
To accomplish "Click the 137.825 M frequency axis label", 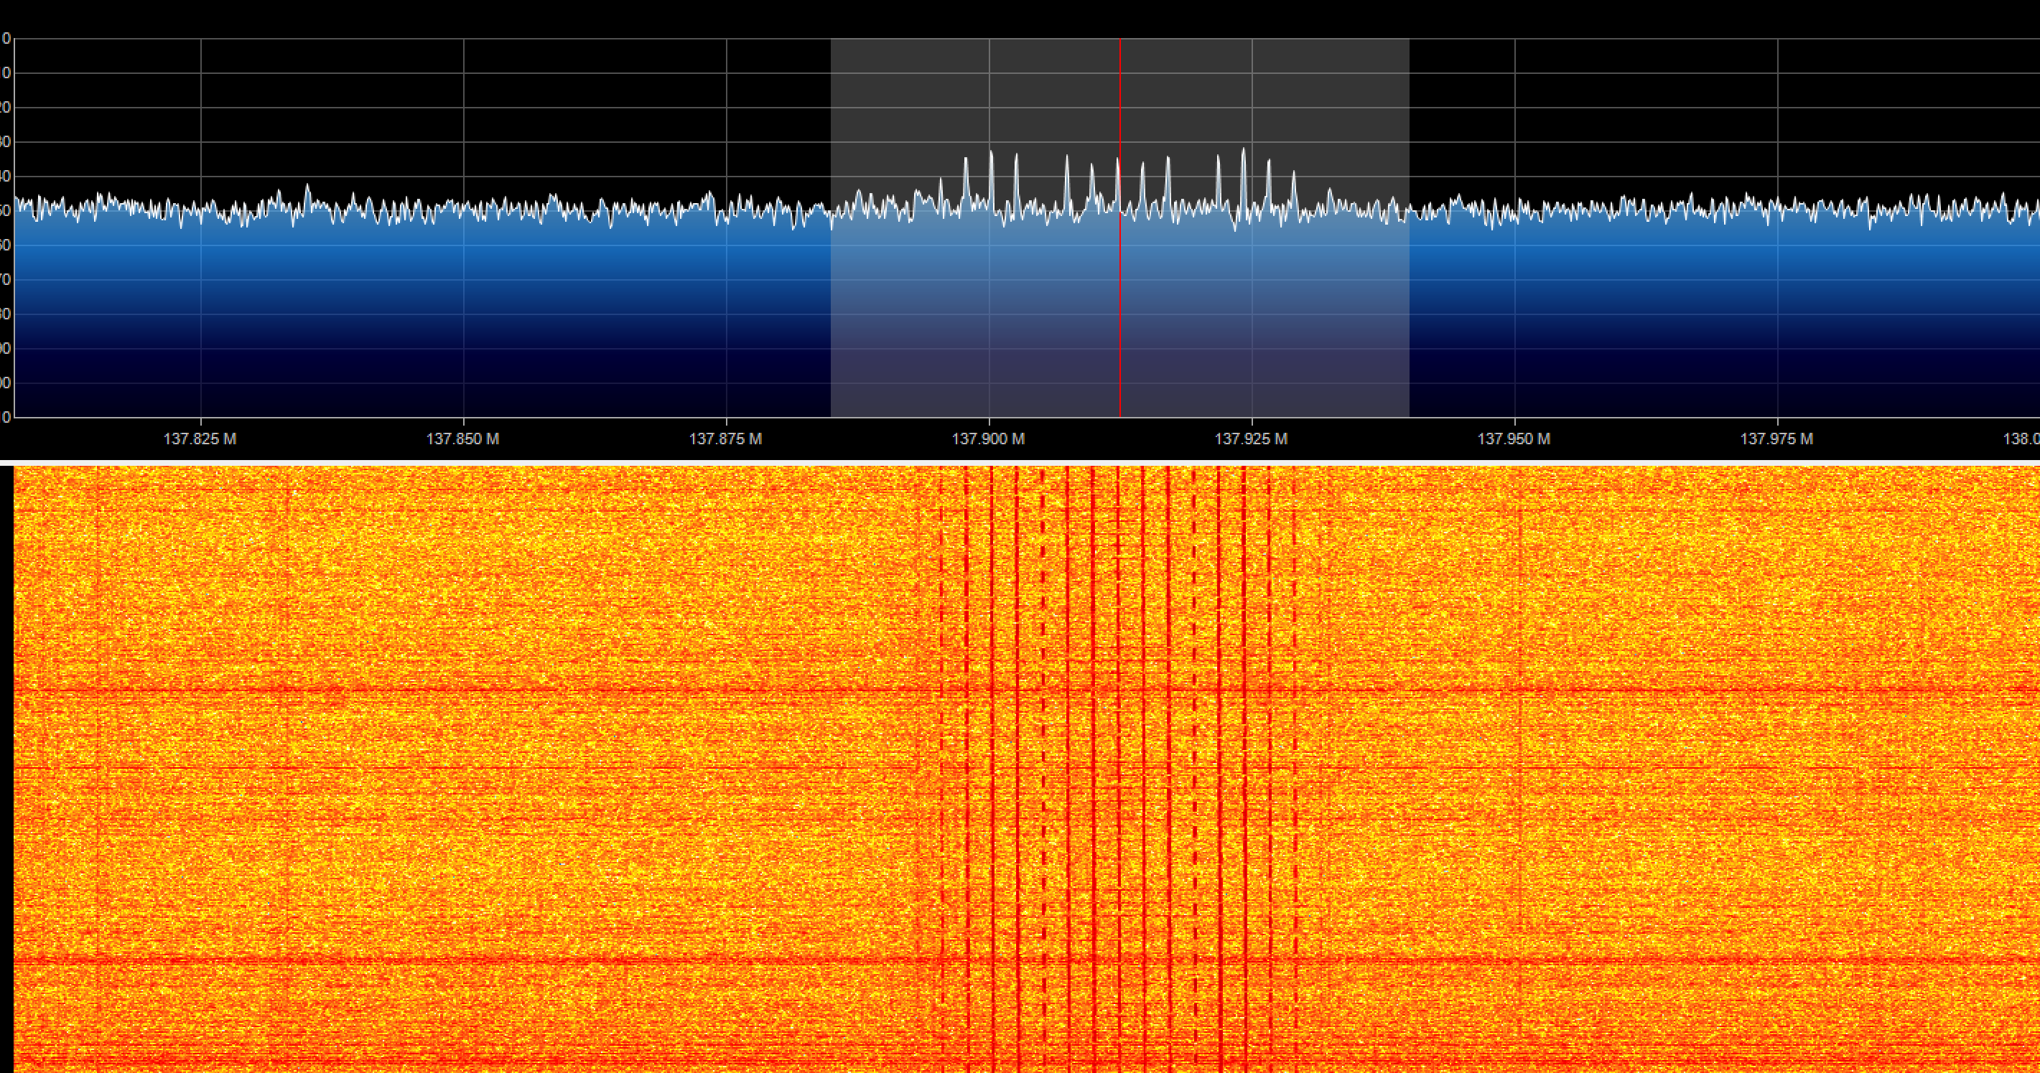I will coord(200,439).
